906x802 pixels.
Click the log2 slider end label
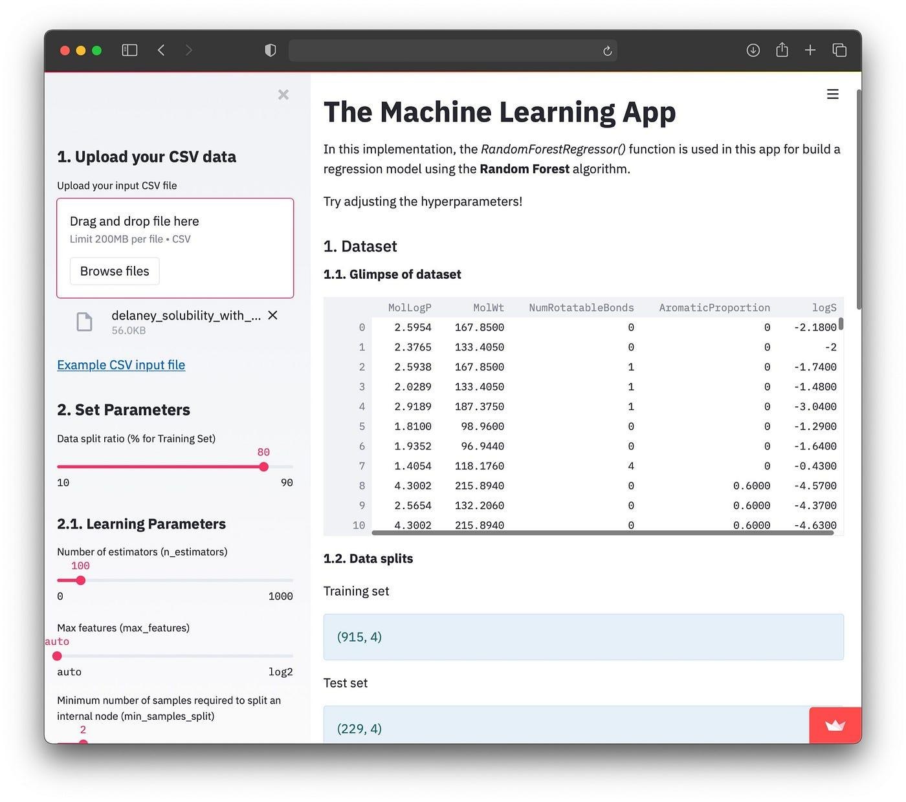[x=280, y=672]
